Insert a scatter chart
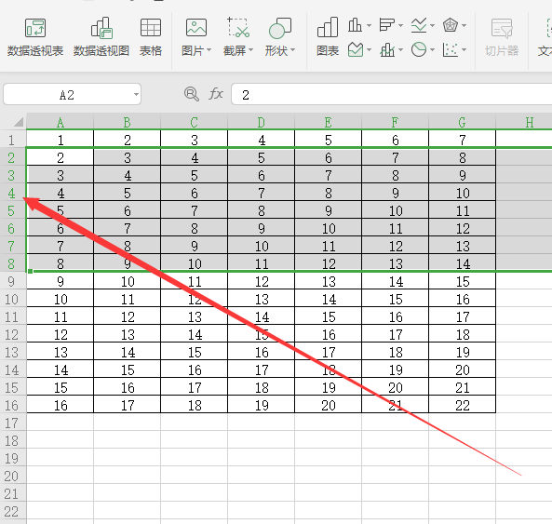Viewport: 552px width, 524px height. coord(451,49)
